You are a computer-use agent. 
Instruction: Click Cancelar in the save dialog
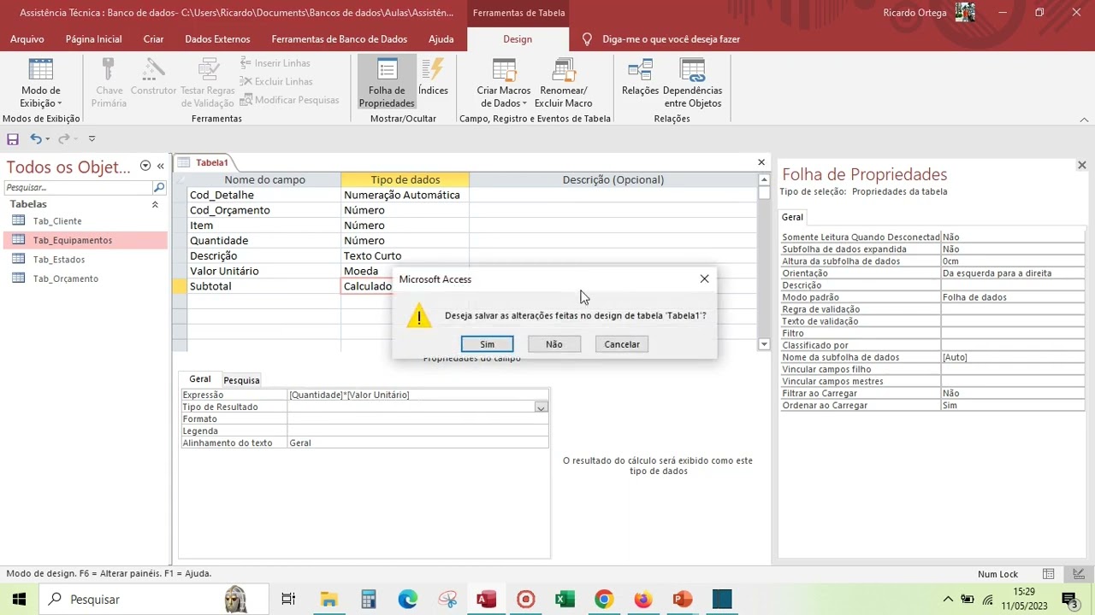click(622, 344)
